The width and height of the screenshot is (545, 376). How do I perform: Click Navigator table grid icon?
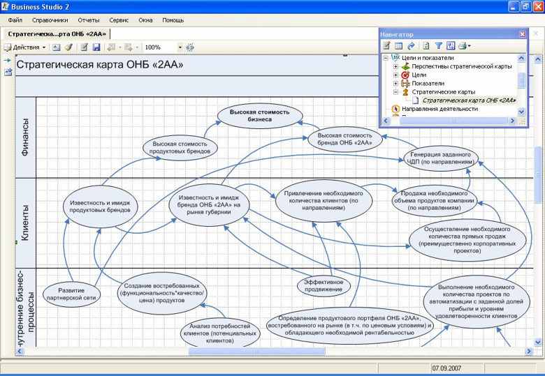tap(399, 46)
